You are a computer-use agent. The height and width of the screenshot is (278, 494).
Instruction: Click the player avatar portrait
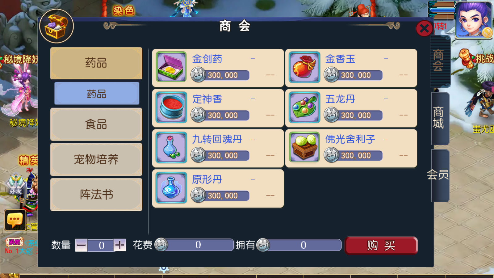474,19
